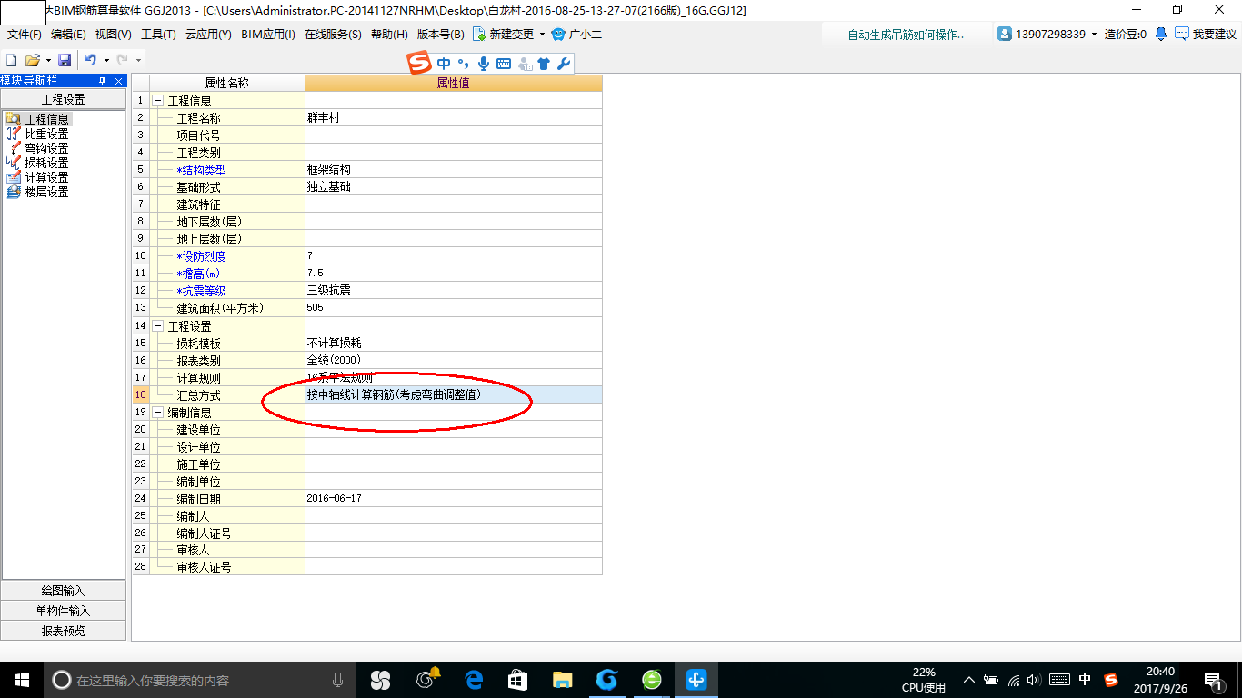Open the 帮助(H) menu
Screen dimensions: 1242x698
[x=389, y=35]
